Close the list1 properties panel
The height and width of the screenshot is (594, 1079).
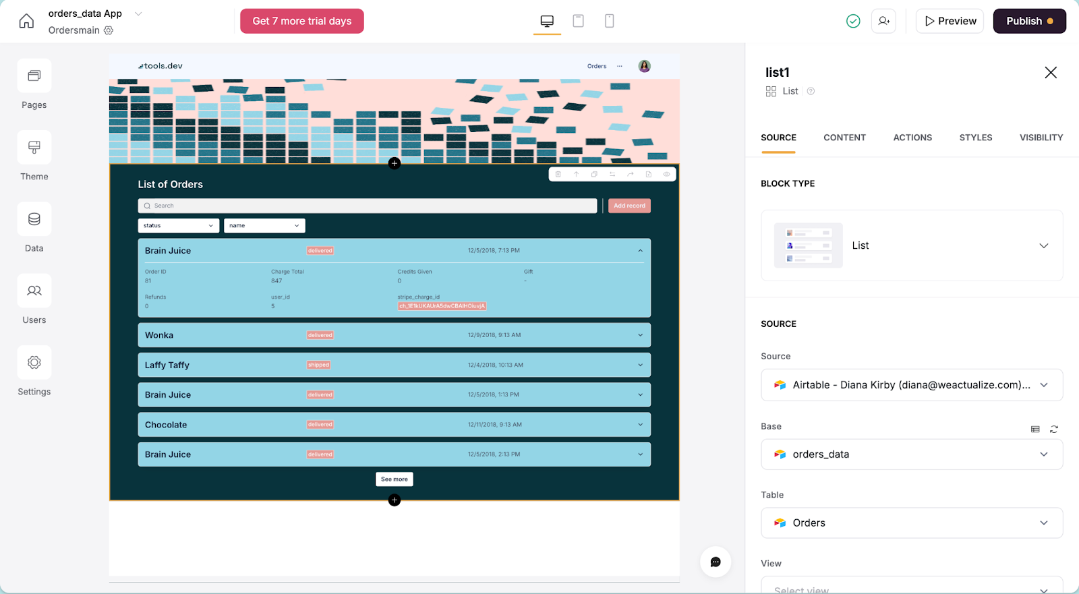1051,72
